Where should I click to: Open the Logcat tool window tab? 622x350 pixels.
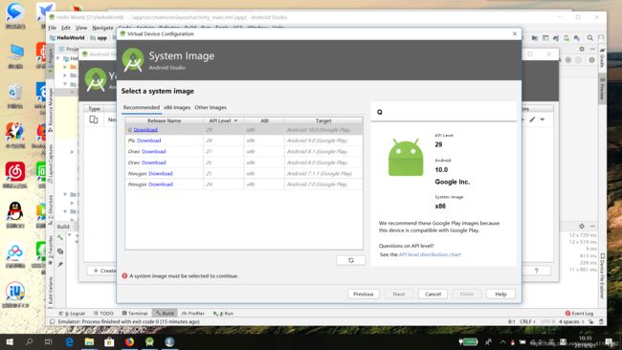tap(72, 313)
